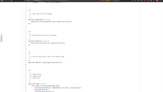This screenshot has height=92, width=163.
Task: Click the .pipe(sass({outputStyle: 'compressed'}) line
Action: tap(58, 88)
